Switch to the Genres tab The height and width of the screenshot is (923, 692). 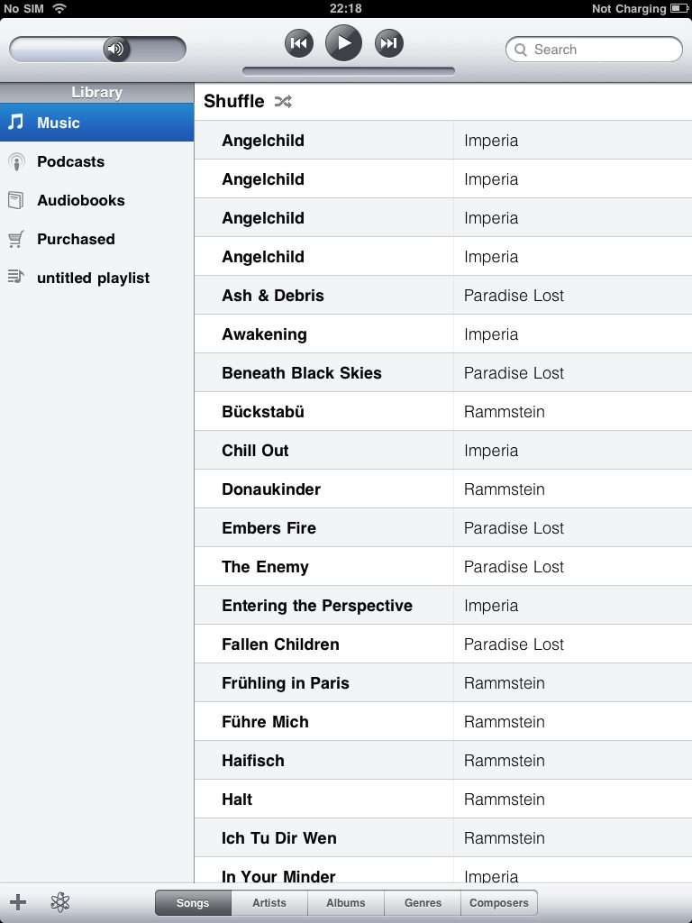click(423, 902)
